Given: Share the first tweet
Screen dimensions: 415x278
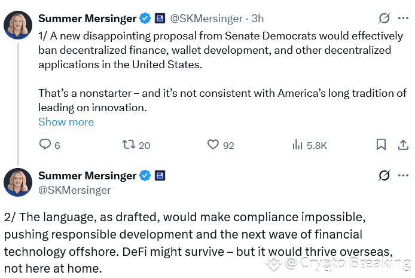Looking at the screenshot, I should click(x=403, y=145).
